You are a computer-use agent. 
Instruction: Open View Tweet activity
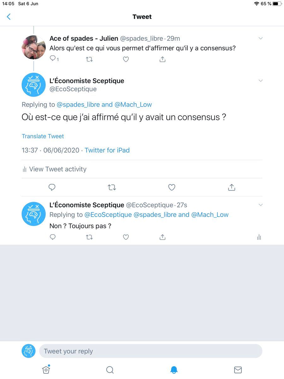54,169
